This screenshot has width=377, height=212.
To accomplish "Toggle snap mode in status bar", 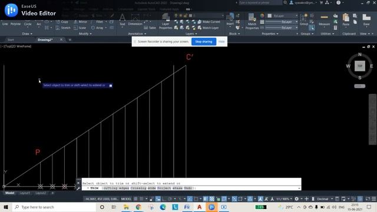I will (141, 199).
